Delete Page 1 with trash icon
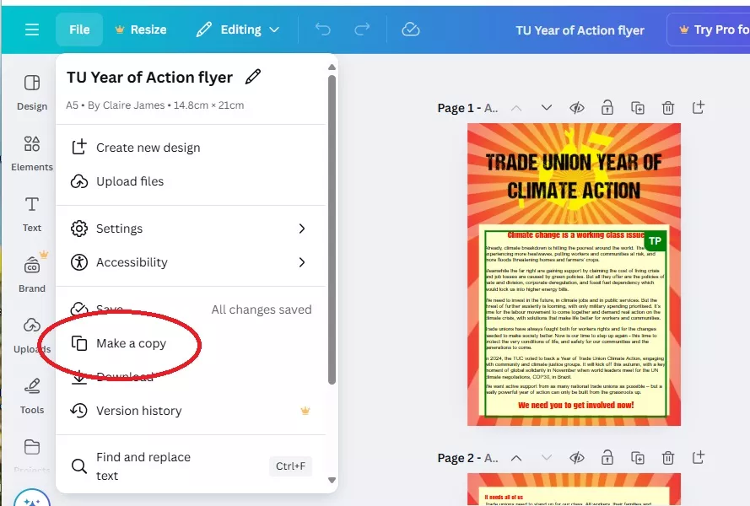Image resolution: width=750 pixels, height=506 pixels. (x=667, y=108)
